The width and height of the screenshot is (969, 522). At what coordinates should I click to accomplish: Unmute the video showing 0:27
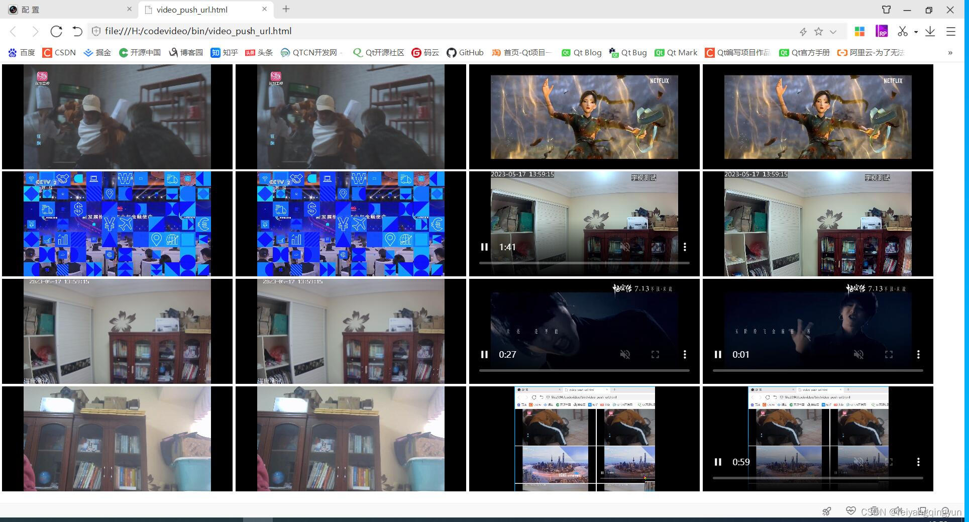[625, 354]
